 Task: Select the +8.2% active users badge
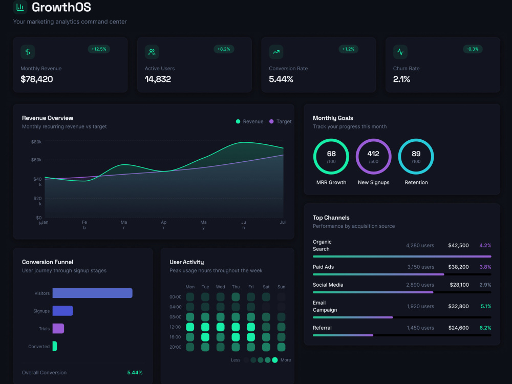tap(224, 49)
